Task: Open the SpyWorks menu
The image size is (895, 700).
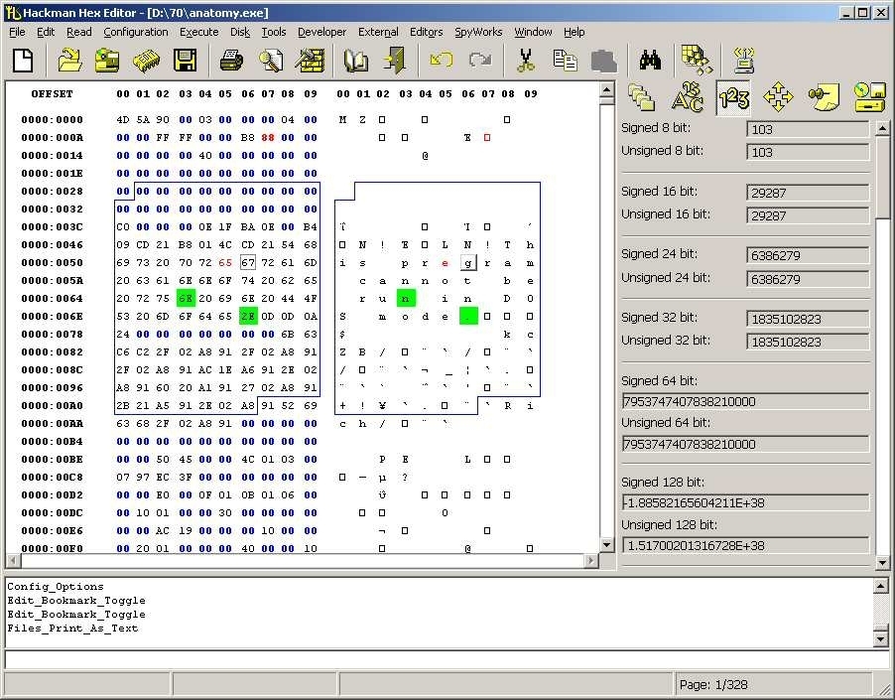Action: pyautogui.click(x=478, y=32)
